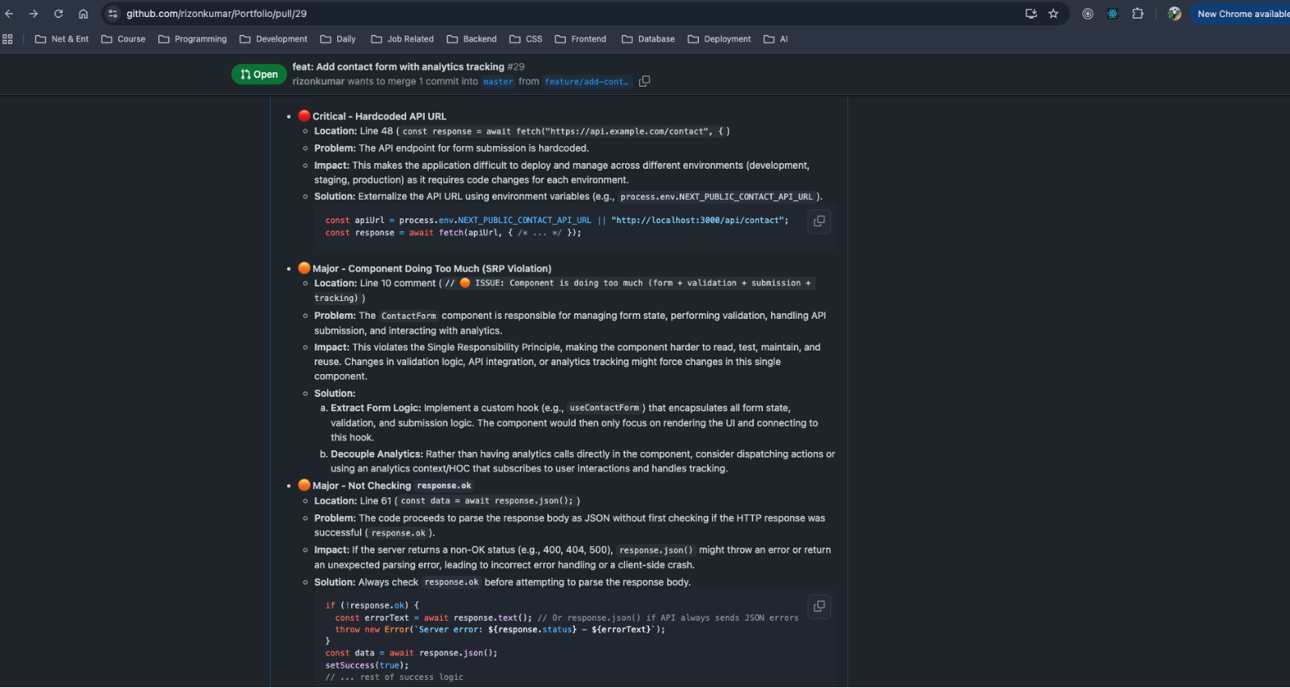Click the setSuccess(true) code line
The height and width of the screenshot is (688, 1290).
coord(366,665)
